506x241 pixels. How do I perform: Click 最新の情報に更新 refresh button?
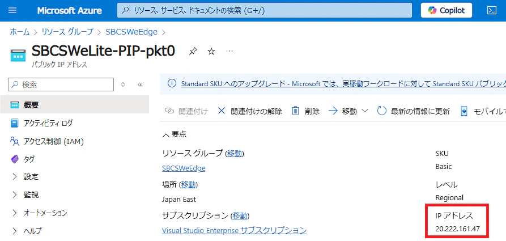414,111
